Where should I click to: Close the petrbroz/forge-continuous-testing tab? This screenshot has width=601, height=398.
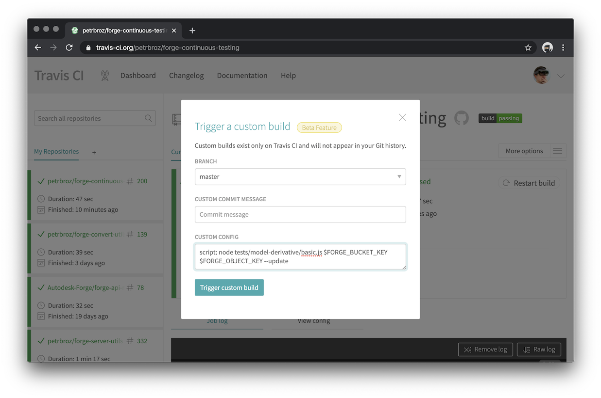point(174,31)
